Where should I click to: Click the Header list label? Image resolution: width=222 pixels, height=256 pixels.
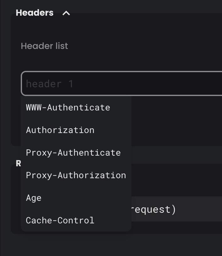(44, 46)
